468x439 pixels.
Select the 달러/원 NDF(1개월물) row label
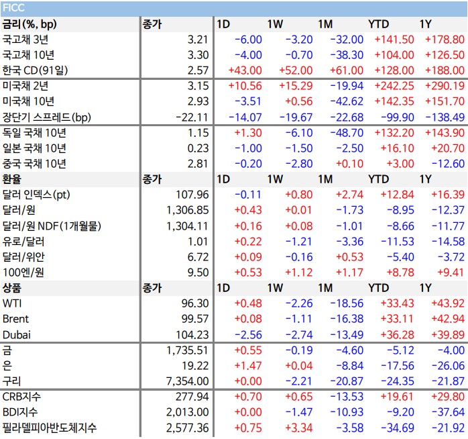[52, 226]
